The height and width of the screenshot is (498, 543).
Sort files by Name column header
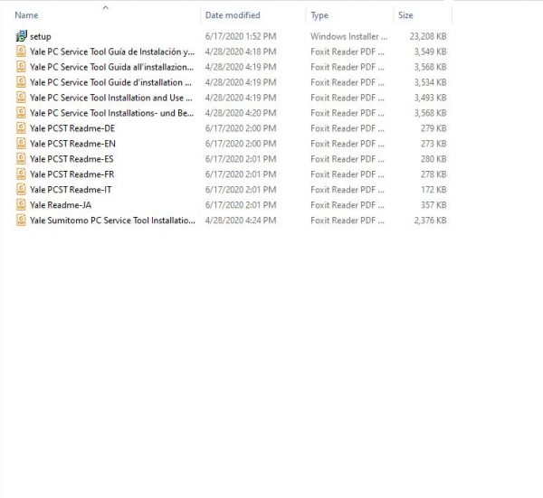[26, 15]
